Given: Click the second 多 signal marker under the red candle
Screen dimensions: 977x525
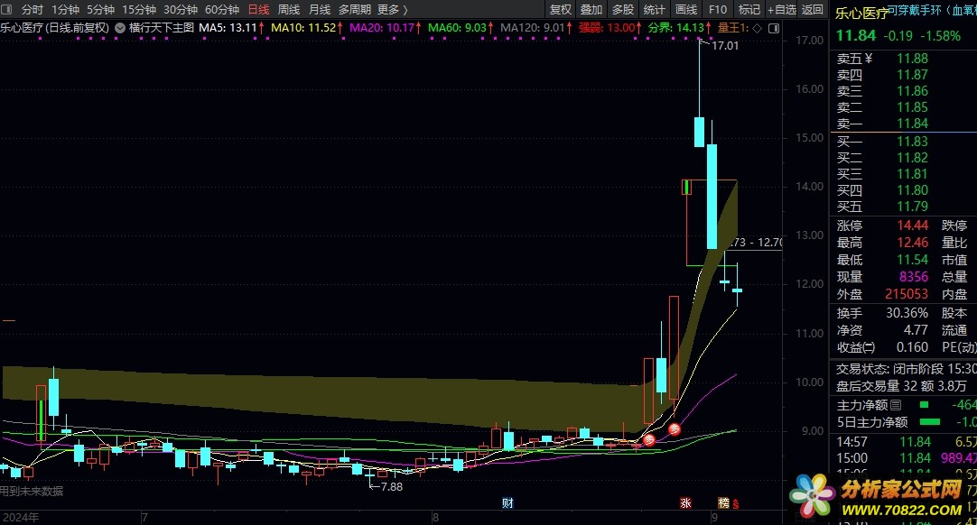Looking at the screenshot, I should coord(675,429).
